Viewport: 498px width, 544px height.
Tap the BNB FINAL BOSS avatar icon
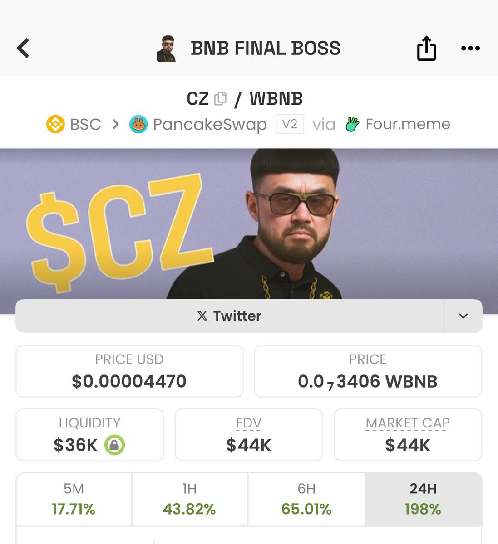click(166, 49)
